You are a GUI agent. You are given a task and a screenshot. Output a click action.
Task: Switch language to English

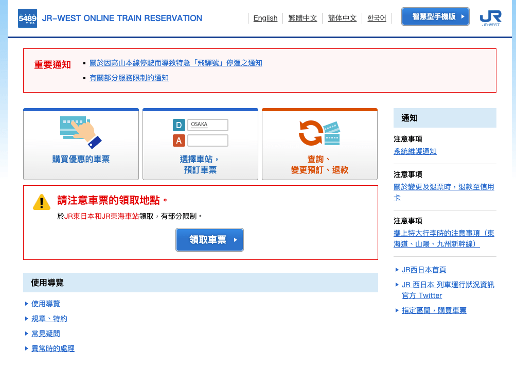tap(265, 18)
